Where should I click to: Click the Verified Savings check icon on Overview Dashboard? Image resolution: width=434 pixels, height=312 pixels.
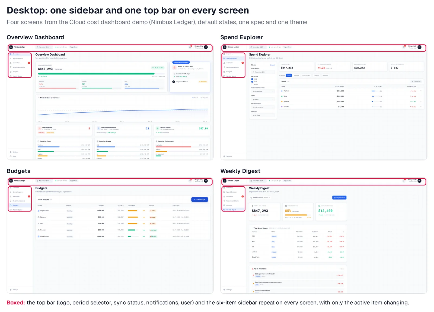[x=157, y=128]
